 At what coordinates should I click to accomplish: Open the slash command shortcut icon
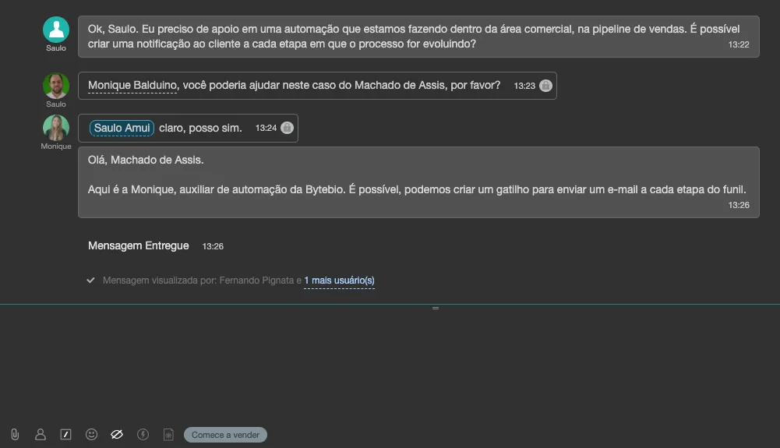[x=65, y=435]
